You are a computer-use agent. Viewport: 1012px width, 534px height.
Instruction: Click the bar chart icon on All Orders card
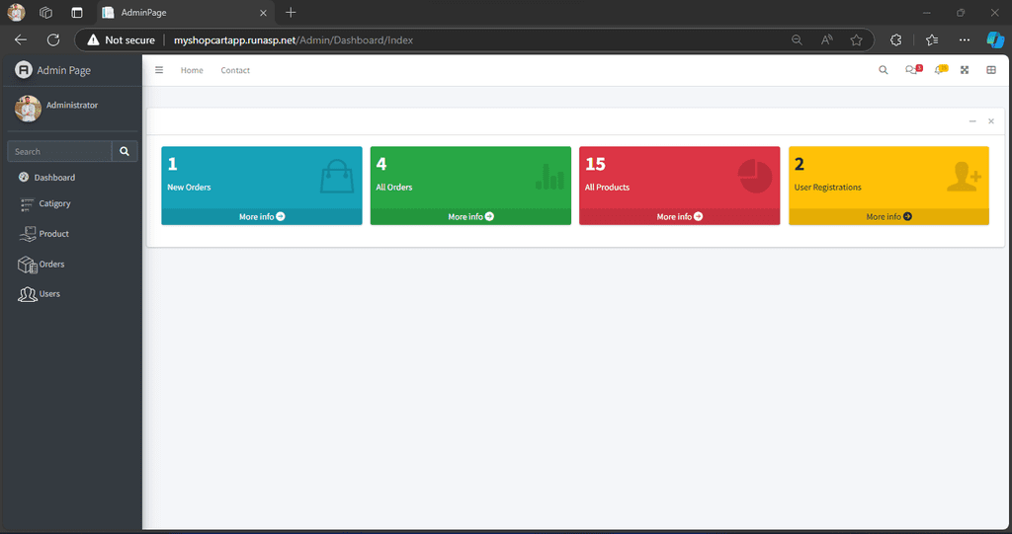pyautogui.click(x=549, y=177)
